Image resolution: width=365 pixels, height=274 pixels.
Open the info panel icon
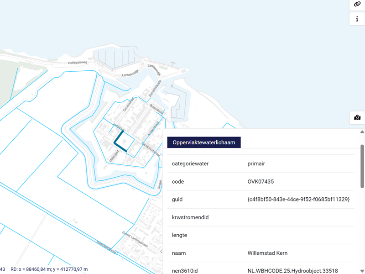357,19
